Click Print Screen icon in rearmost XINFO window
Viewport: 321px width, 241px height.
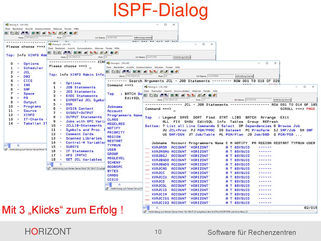[x=6, y=33]
